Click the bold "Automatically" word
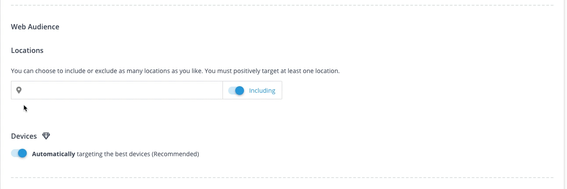 (54, 154)
